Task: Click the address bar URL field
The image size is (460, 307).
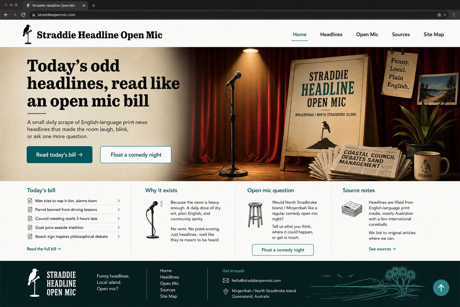Action: click(x=234, y=15)
